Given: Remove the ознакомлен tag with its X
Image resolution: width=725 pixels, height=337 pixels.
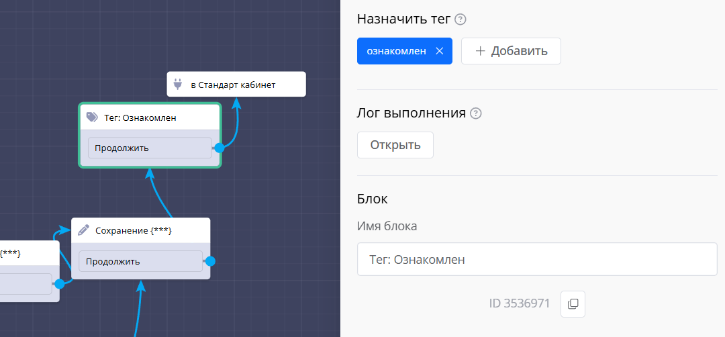Looking at the screenshot, I should point(440,51).
